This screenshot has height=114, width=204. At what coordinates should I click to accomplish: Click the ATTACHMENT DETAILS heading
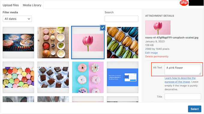click(160, 16)
